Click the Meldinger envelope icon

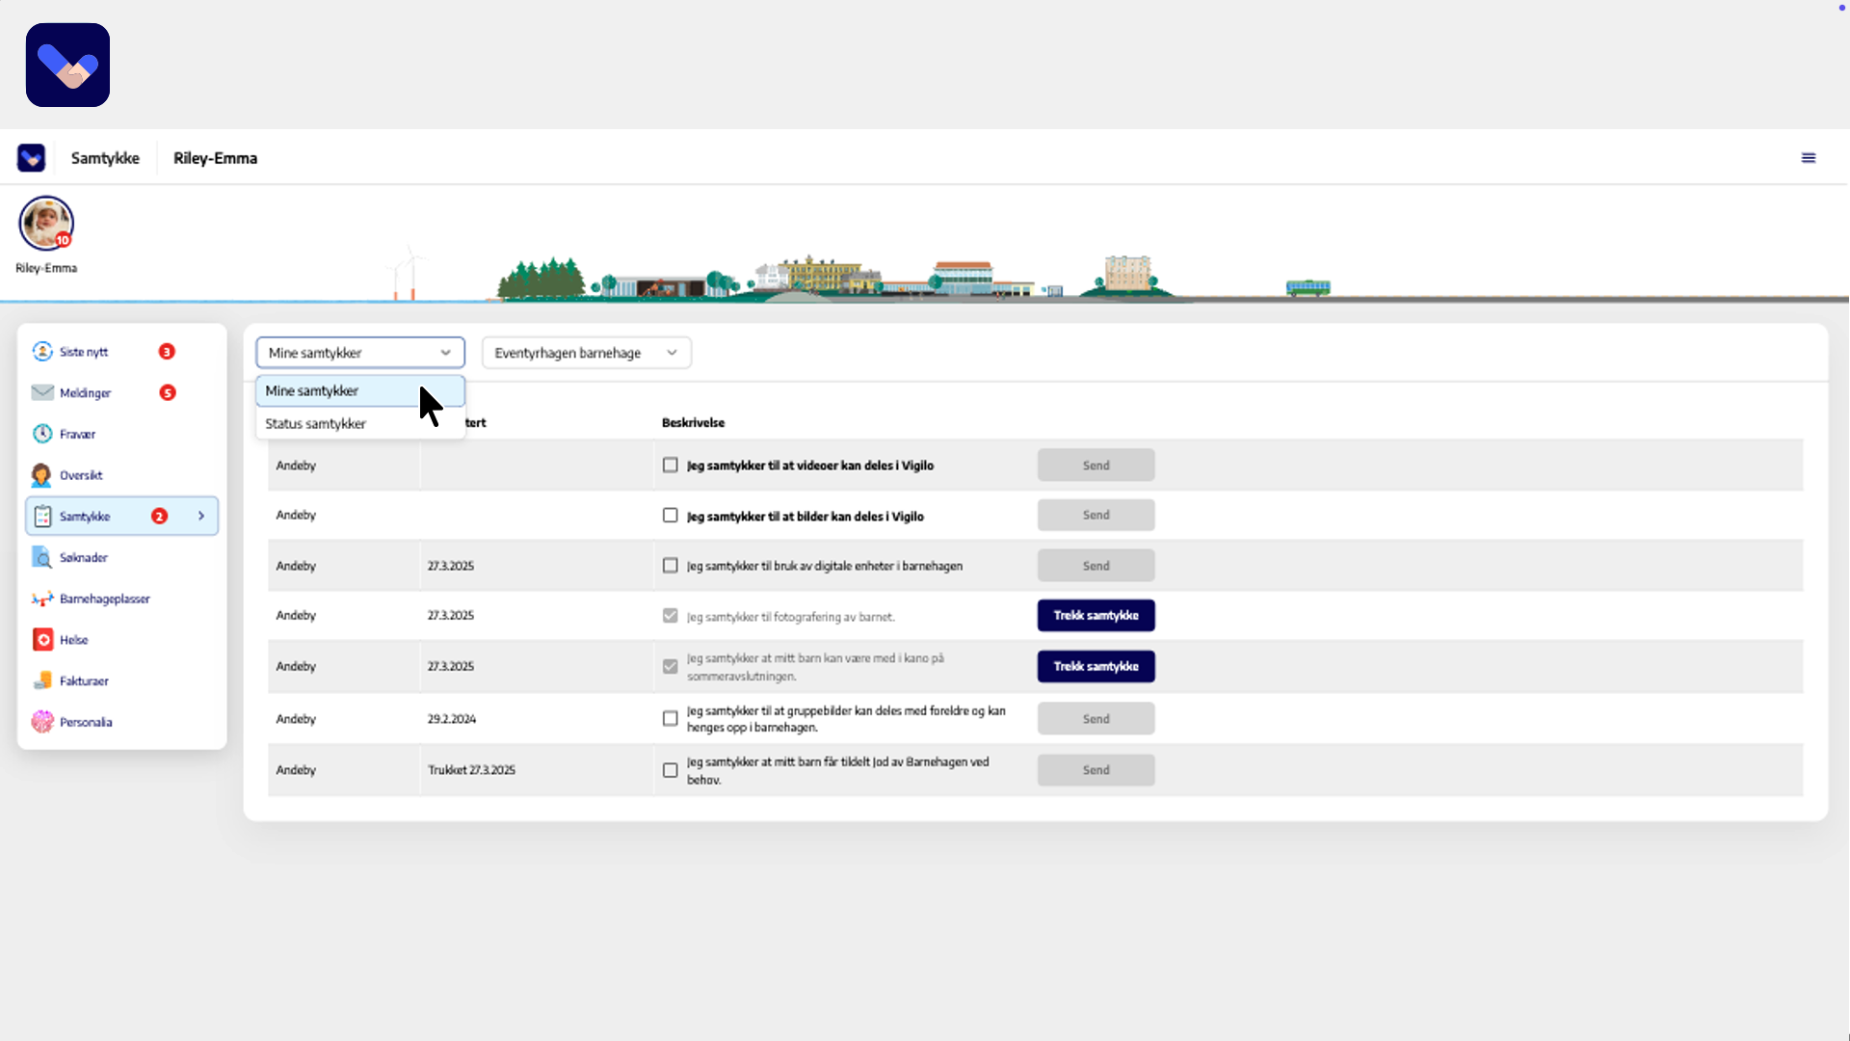[42, 392]
